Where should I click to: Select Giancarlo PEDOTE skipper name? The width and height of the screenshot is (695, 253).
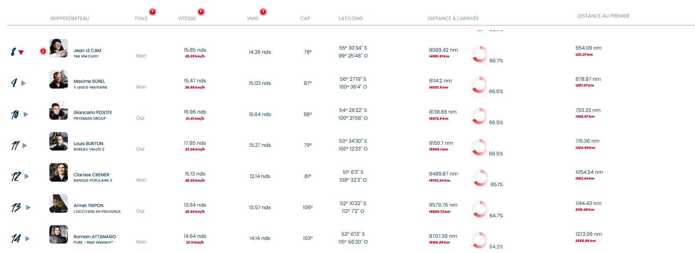[x=93, y=112]
